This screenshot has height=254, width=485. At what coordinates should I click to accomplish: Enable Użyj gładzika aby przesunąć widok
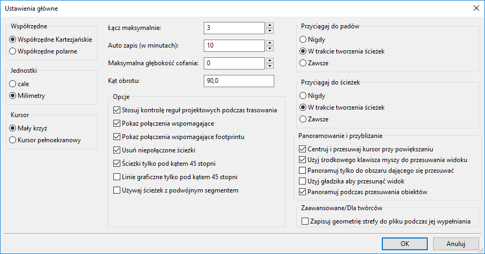pyautogui.click(x=302, y=181)
